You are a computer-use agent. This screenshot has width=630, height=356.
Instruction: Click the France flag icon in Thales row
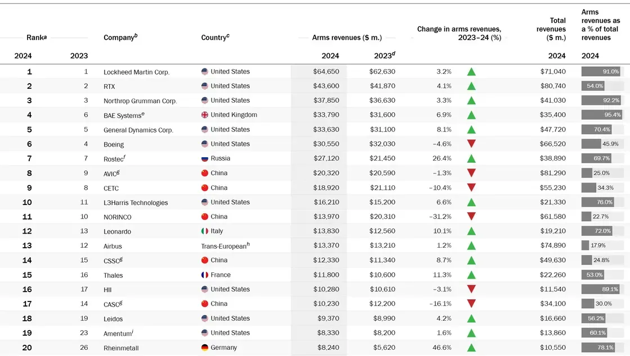point(205,275)
